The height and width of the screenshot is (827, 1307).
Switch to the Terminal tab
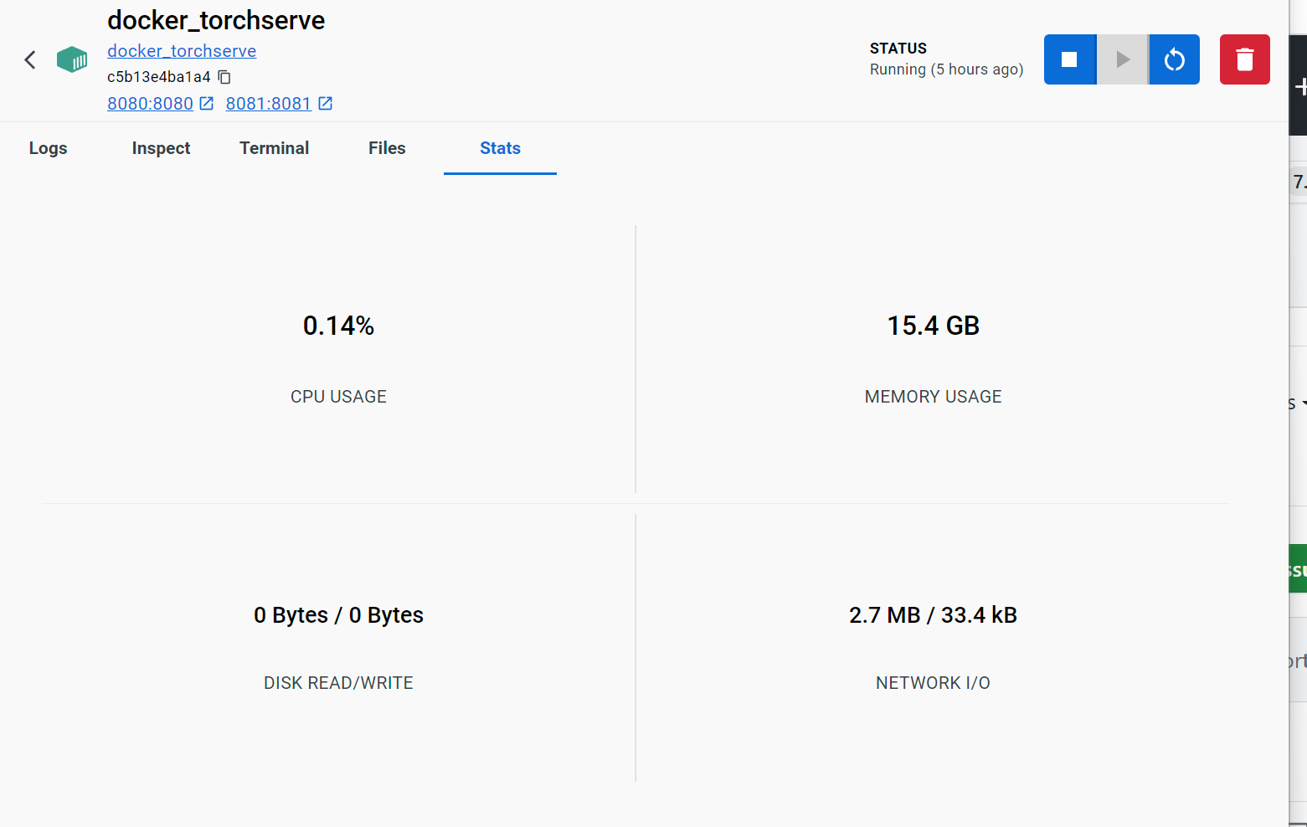pyautogui.click(x=274, y=148)
